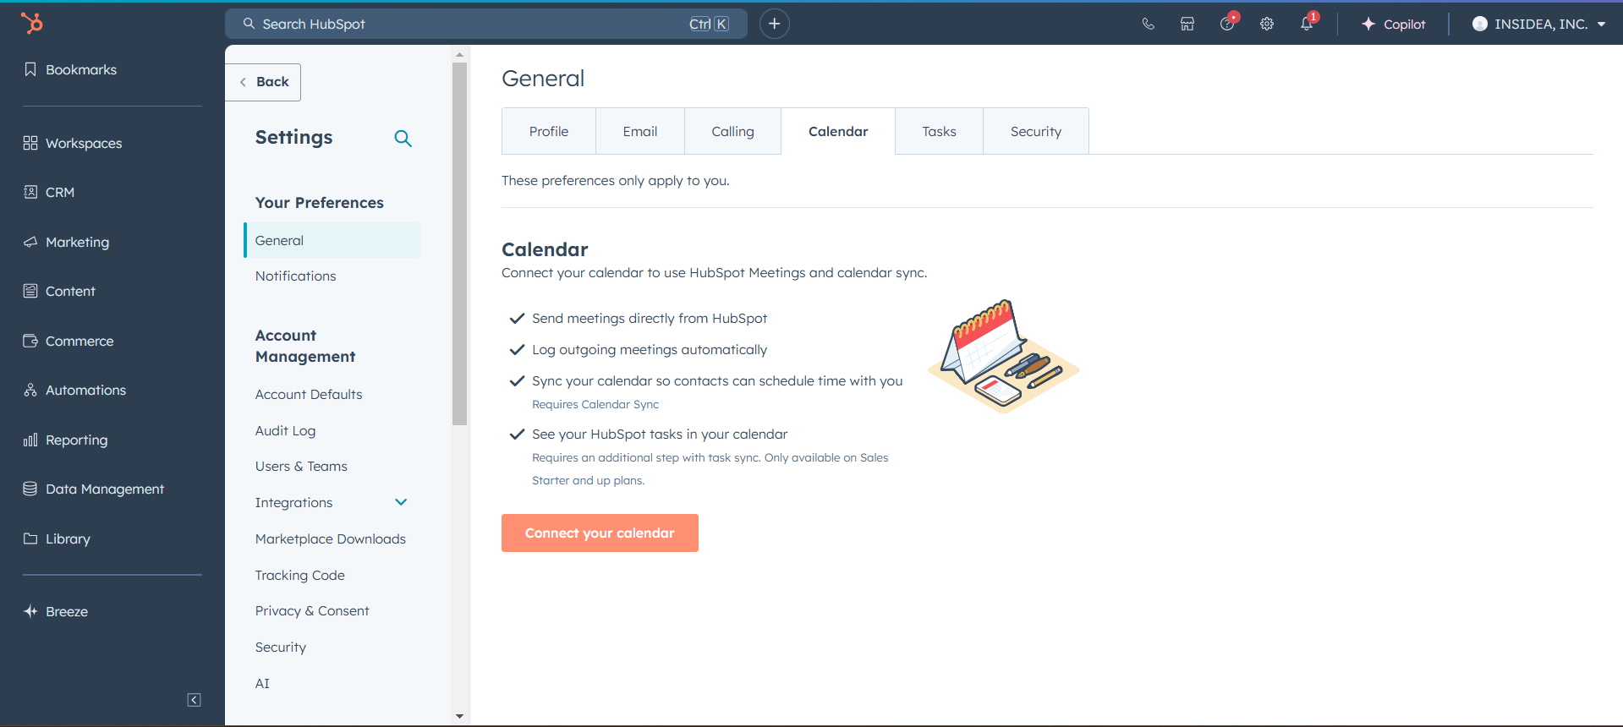Open the CRM navigation item
Viewport: 1623px width, 727px height.
50,192
